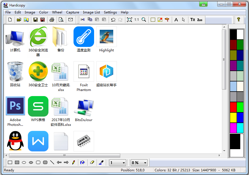Viewport: 249px width, 175px height.
Task: Select the empty rectangle shape tool
Action: (x=10, y=162)
